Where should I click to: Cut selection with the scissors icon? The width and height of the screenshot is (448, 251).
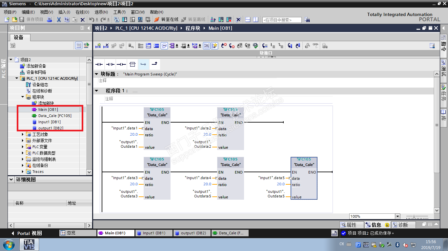point(59,20)
